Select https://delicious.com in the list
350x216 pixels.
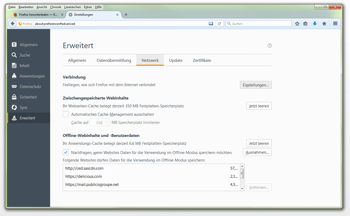pos(152,176)
